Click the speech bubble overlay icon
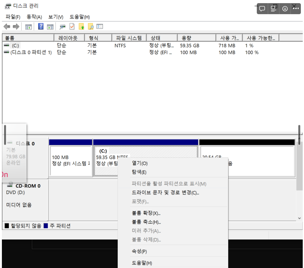 pyautogui.click(x=262, y=9)
